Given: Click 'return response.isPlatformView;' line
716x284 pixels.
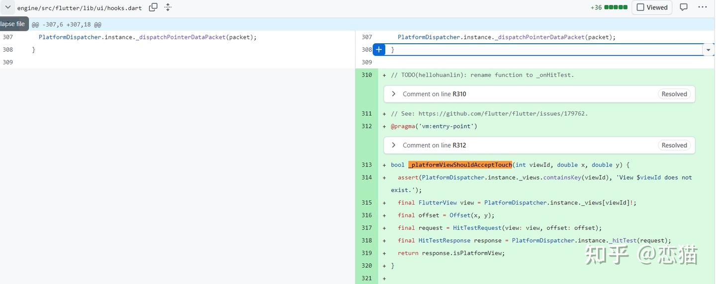Looking at the screenshot, I should pos(451,253).
